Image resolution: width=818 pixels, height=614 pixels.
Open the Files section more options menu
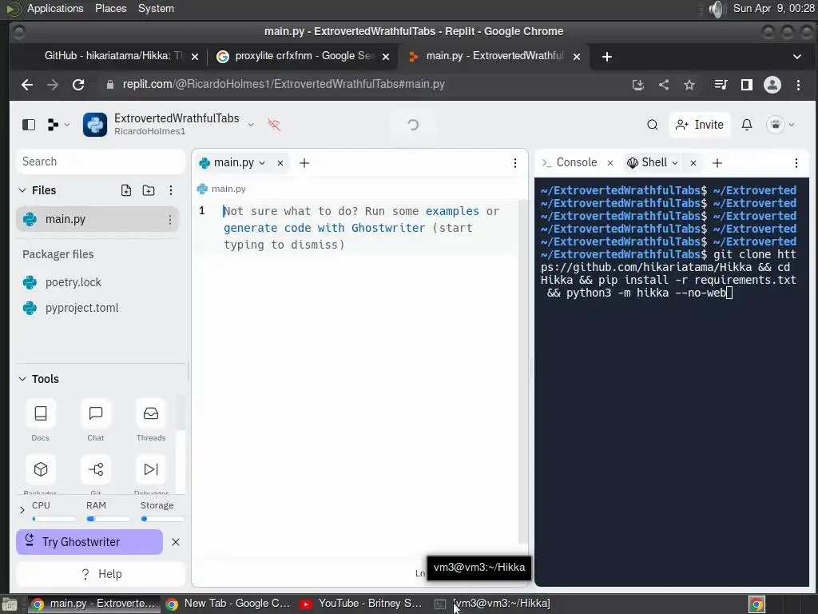(x=171, y=190)
